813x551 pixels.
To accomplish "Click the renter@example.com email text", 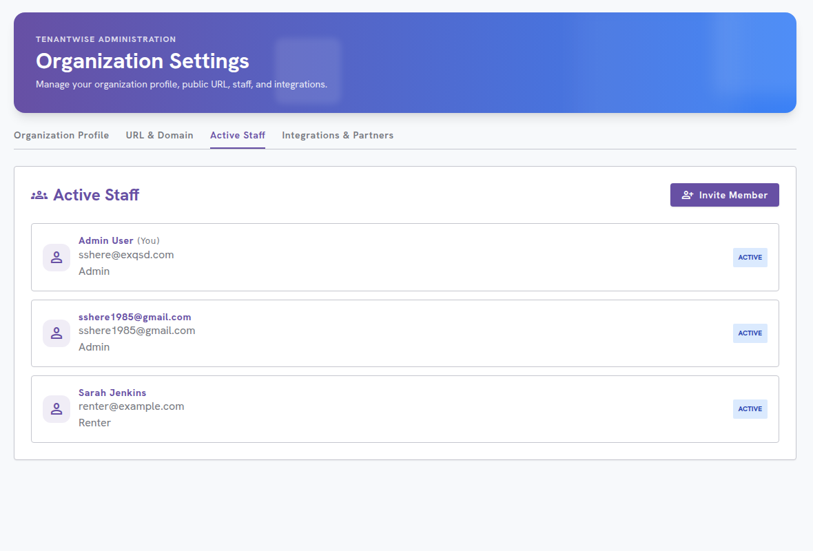I will tap(131, 406).
